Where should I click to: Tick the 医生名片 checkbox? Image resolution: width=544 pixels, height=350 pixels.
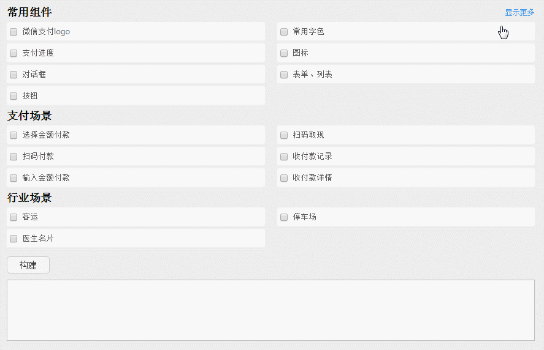click(x=13, y=239)
